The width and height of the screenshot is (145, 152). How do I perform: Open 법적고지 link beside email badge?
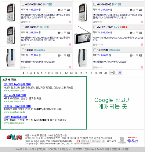[111, 141]
